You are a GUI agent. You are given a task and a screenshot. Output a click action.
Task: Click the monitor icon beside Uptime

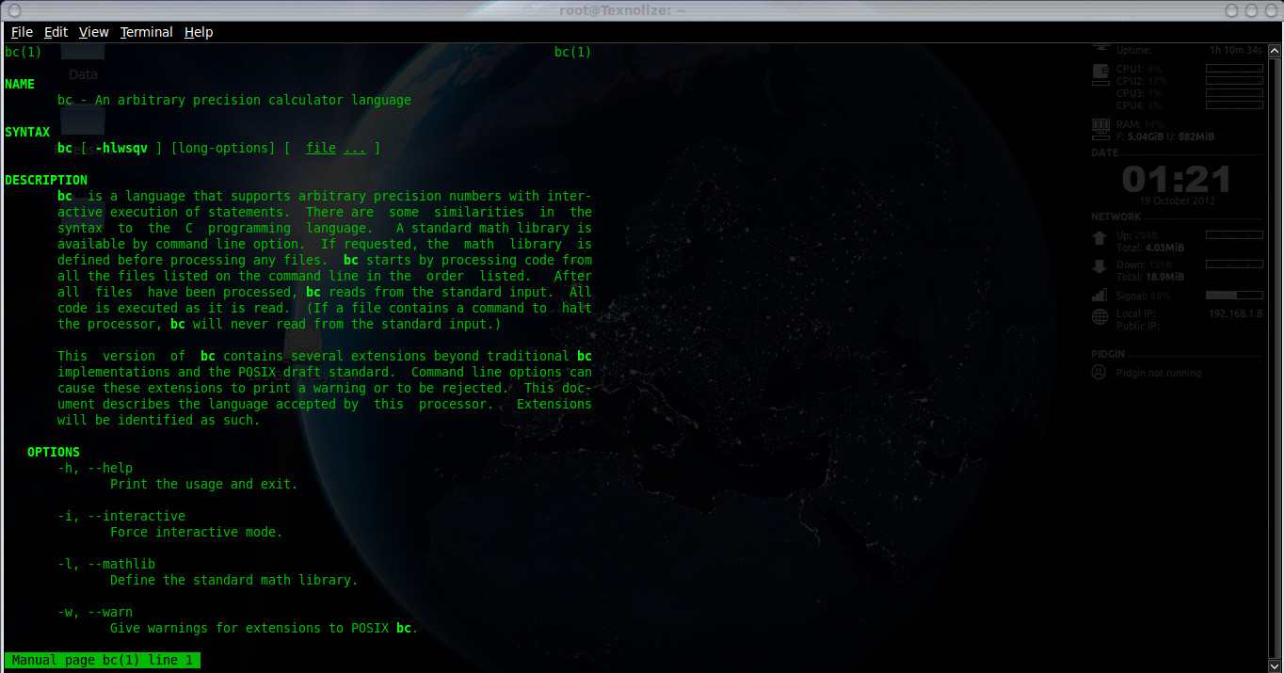tap(1100, 46)
